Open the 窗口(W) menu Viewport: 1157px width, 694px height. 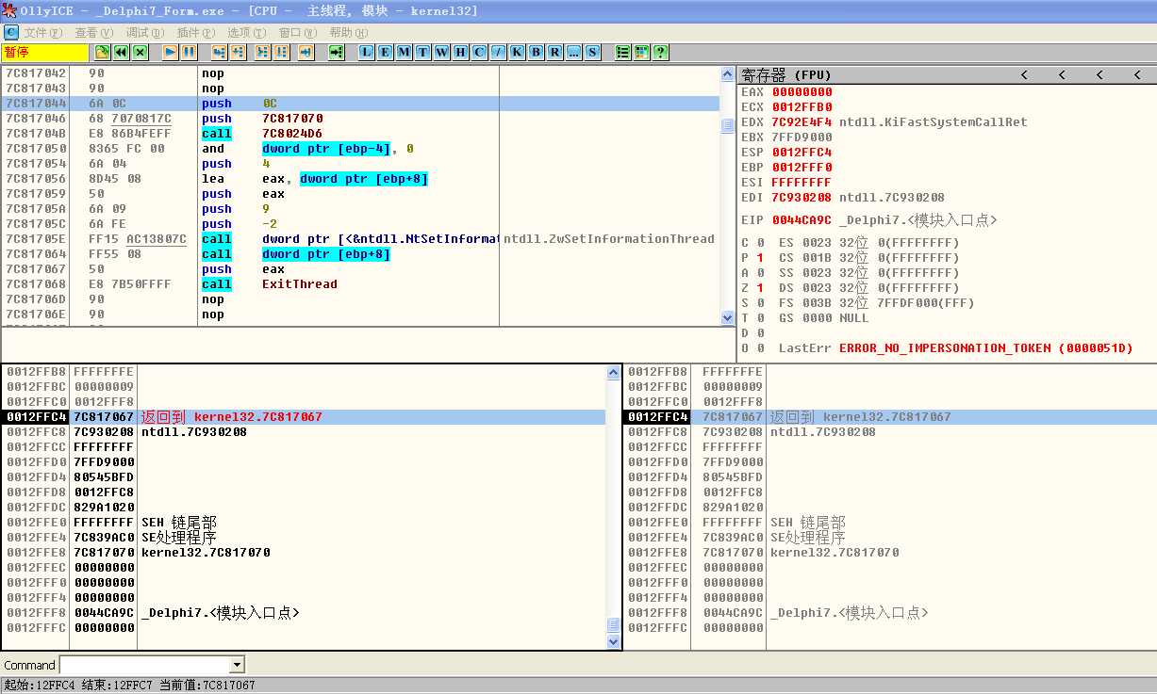pos(297,33)
